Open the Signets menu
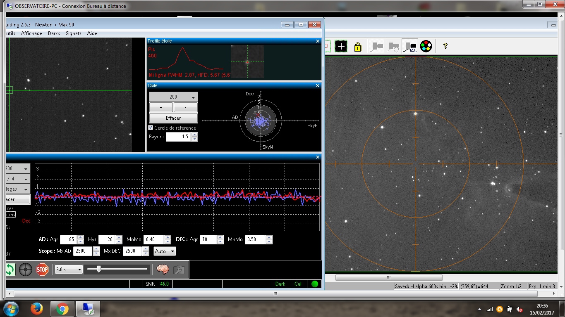The width and height of the screenshot is (565, 317). point(74,33)
